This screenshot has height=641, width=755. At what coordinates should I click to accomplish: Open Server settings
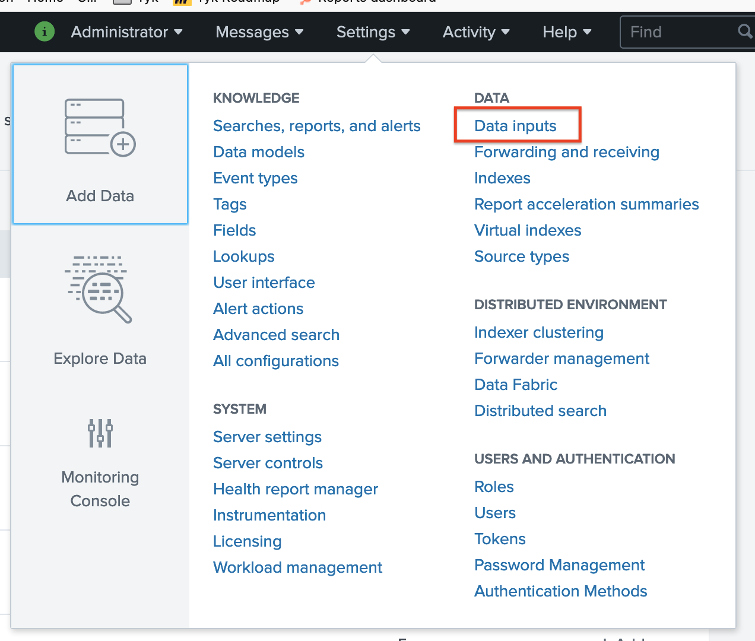point(267,437)
